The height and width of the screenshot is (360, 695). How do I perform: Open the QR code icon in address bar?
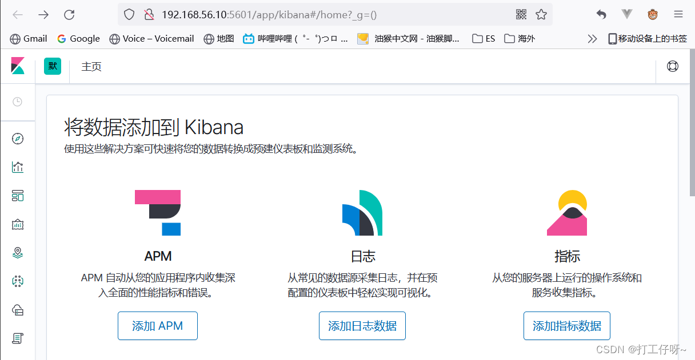click(x=521, y=15)
